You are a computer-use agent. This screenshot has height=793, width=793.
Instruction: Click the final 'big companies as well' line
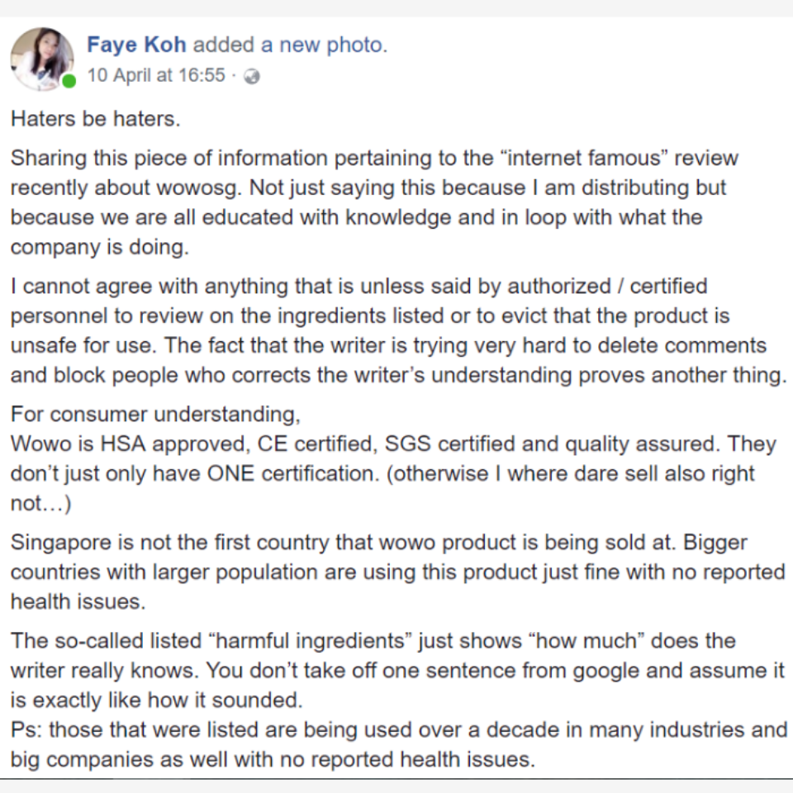(x=273, y=759)
